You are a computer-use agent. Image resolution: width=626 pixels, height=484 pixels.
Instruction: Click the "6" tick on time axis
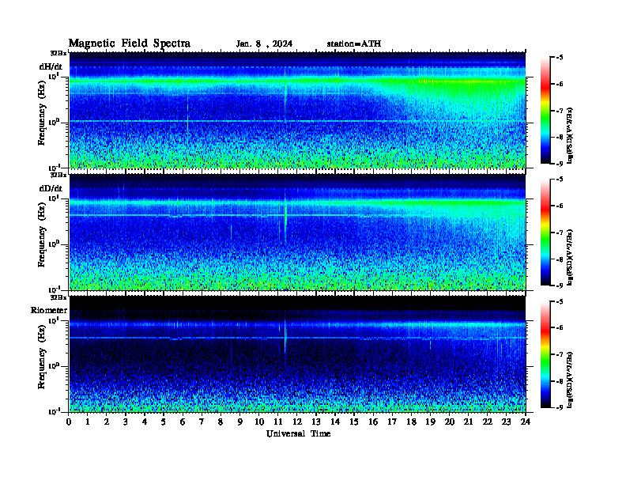183,422
